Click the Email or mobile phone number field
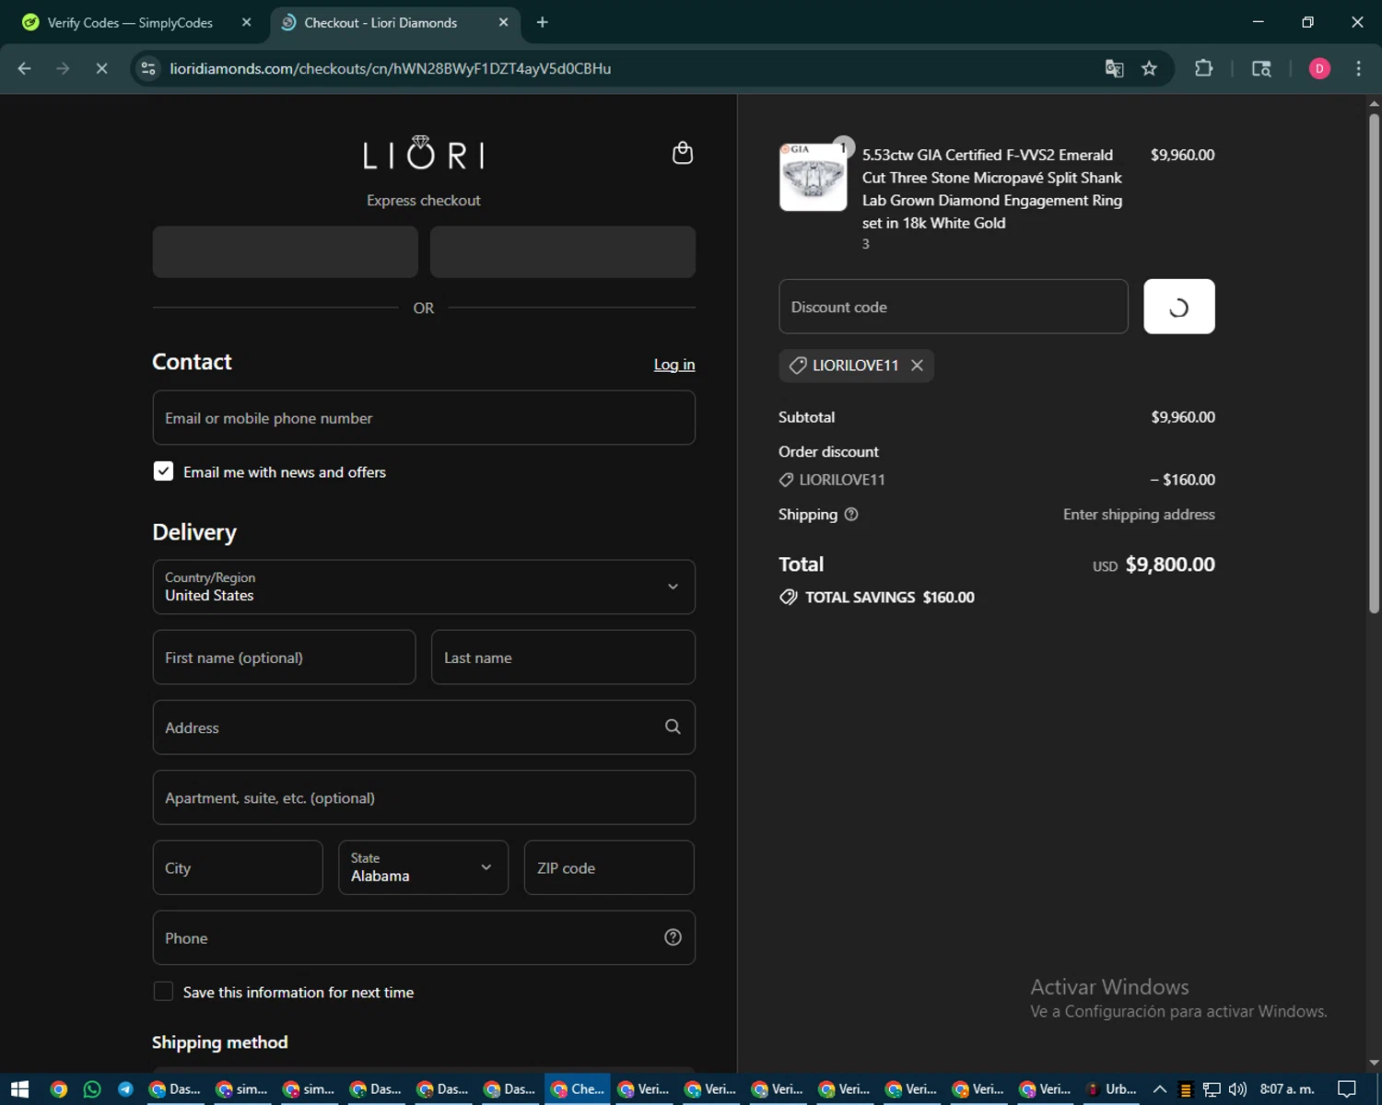This screenshot has width=1382, height=1105. [424, 418]
